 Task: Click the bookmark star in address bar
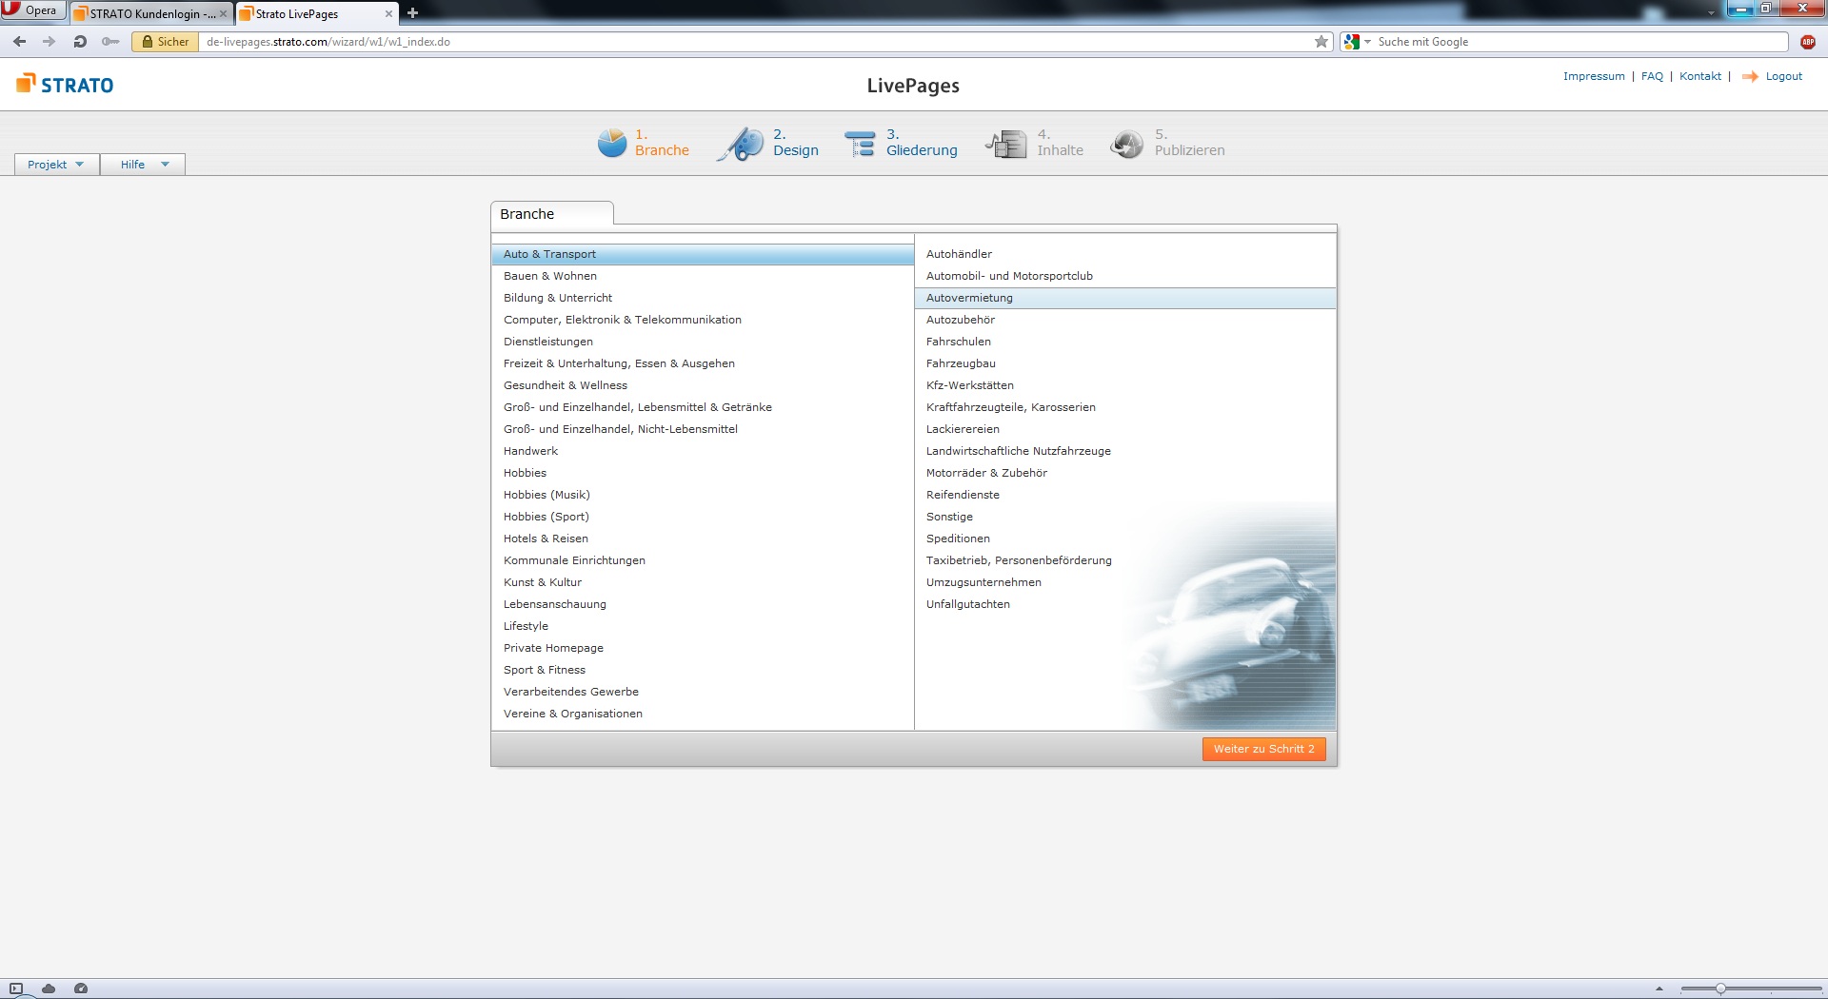click(1321, 42)
